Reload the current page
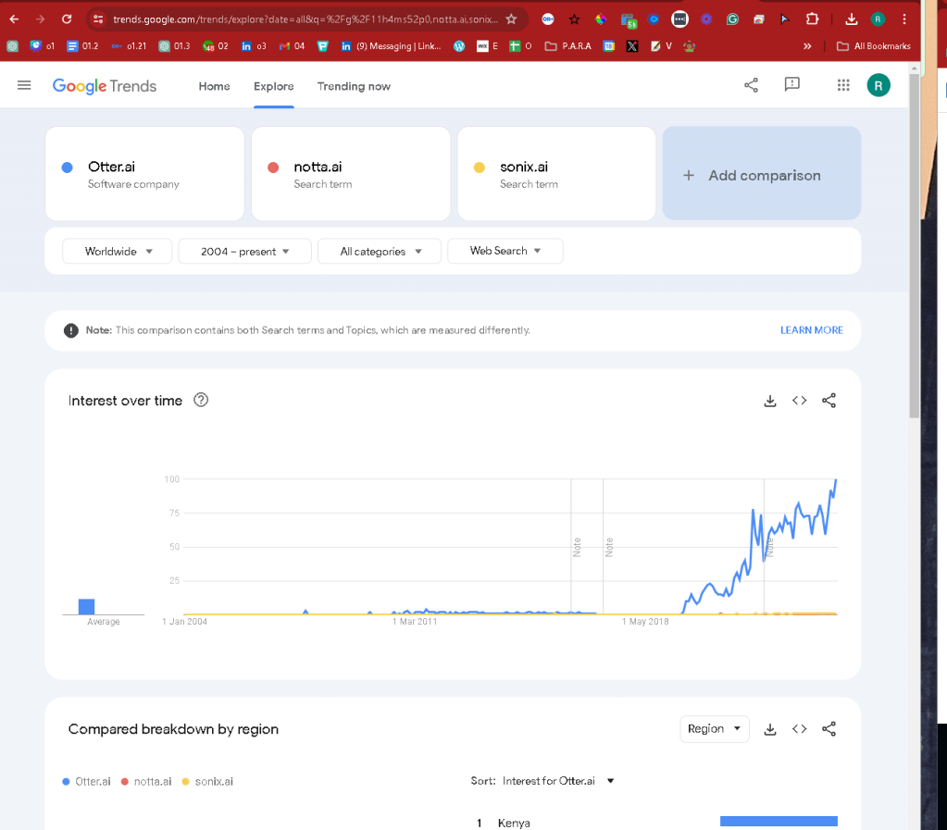Image resolution: width=947 pixels, height=830 pixels. (x=67, y=19)
